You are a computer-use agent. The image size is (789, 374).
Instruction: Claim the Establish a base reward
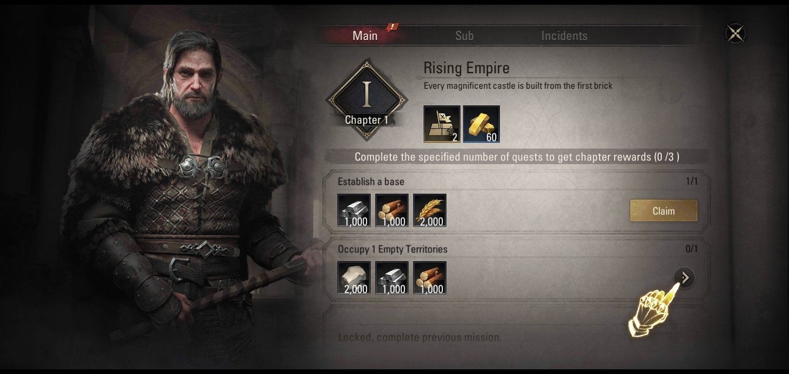pos(663,211)
